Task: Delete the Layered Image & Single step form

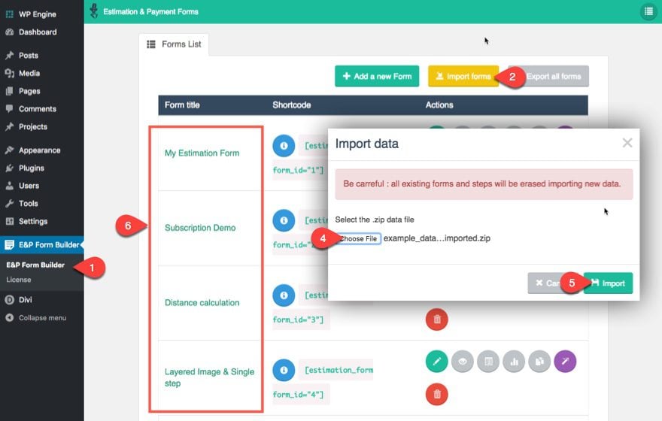Action: 436,394
